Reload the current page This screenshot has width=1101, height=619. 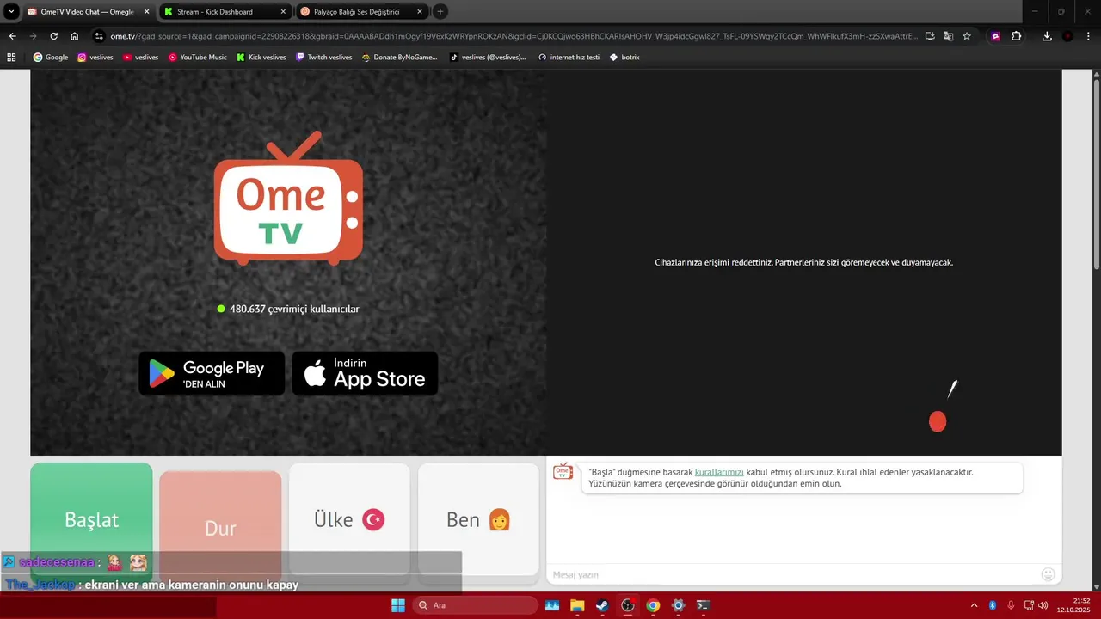pos(53,36)
